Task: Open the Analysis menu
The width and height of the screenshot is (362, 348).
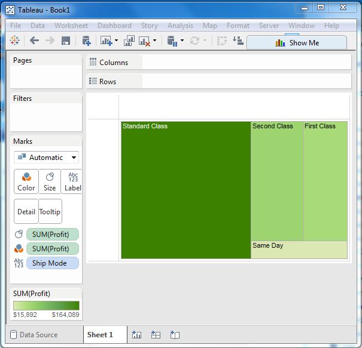Action: (x=180, y=26)
